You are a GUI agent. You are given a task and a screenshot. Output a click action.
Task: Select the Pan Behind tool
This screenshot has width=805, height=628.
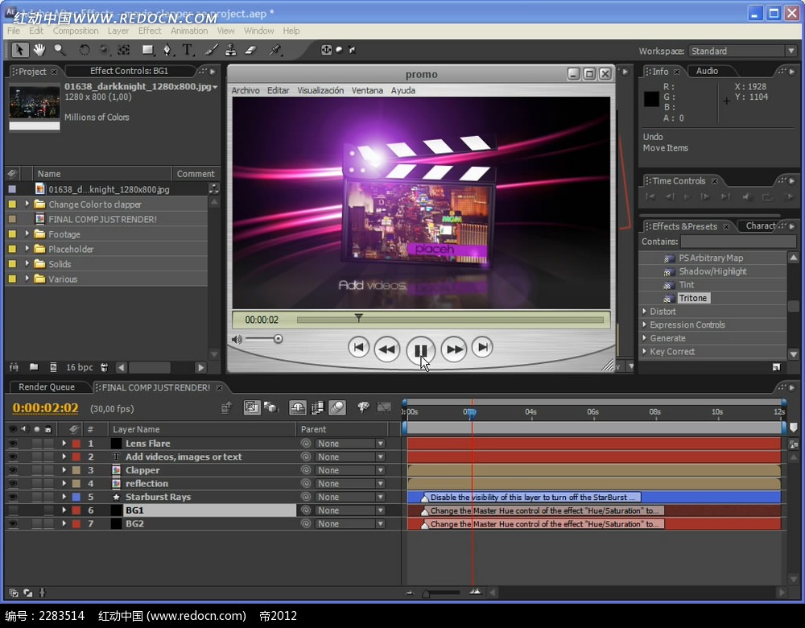point(124,50)
